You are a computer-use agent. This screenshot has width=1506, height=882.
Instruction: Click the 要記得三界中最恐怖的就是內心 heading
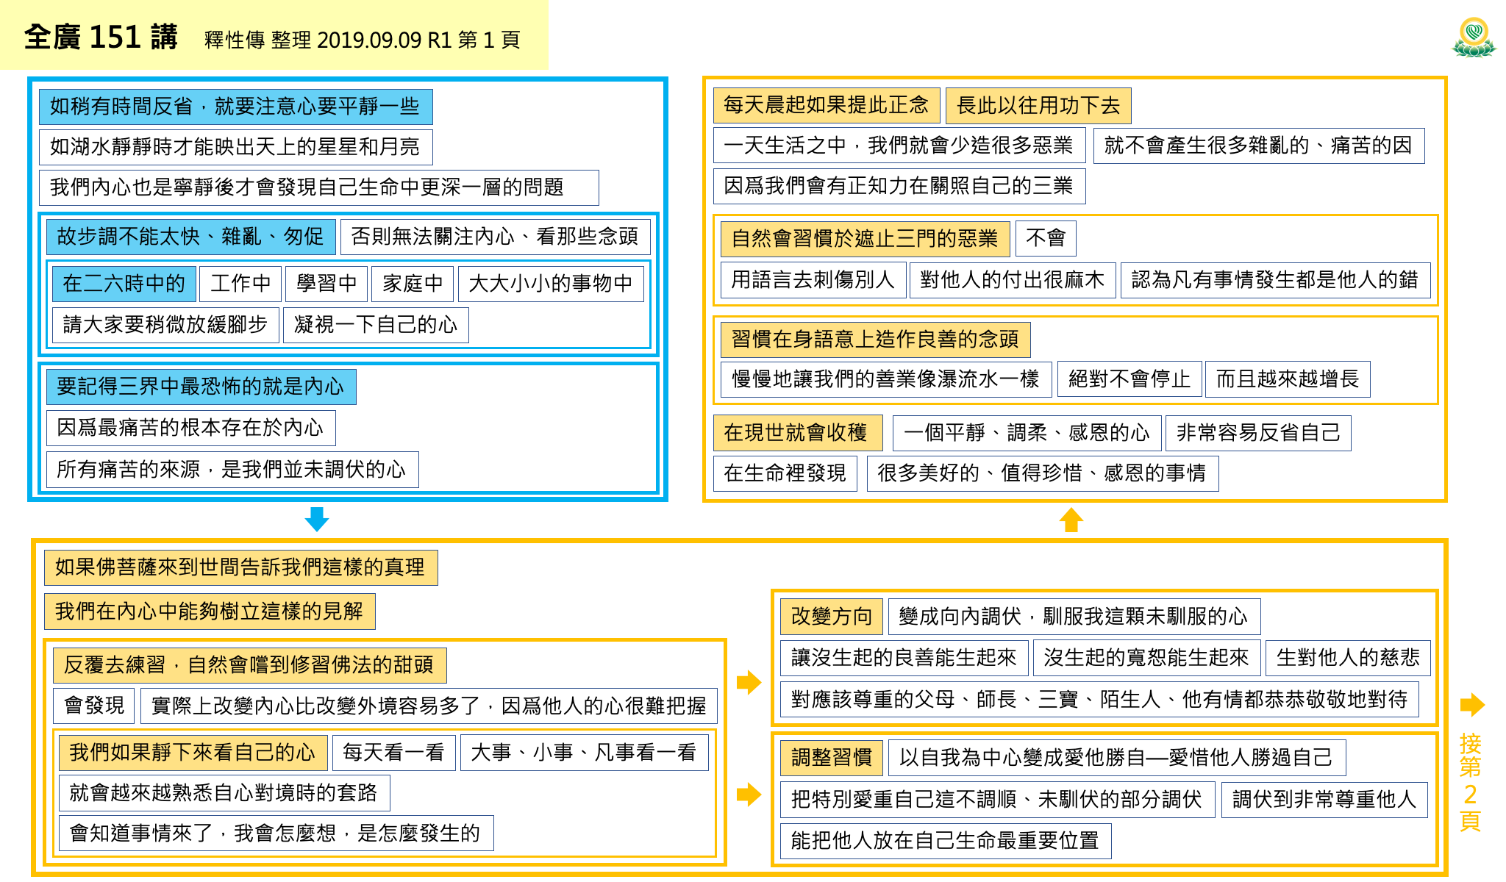pos(200,387)
